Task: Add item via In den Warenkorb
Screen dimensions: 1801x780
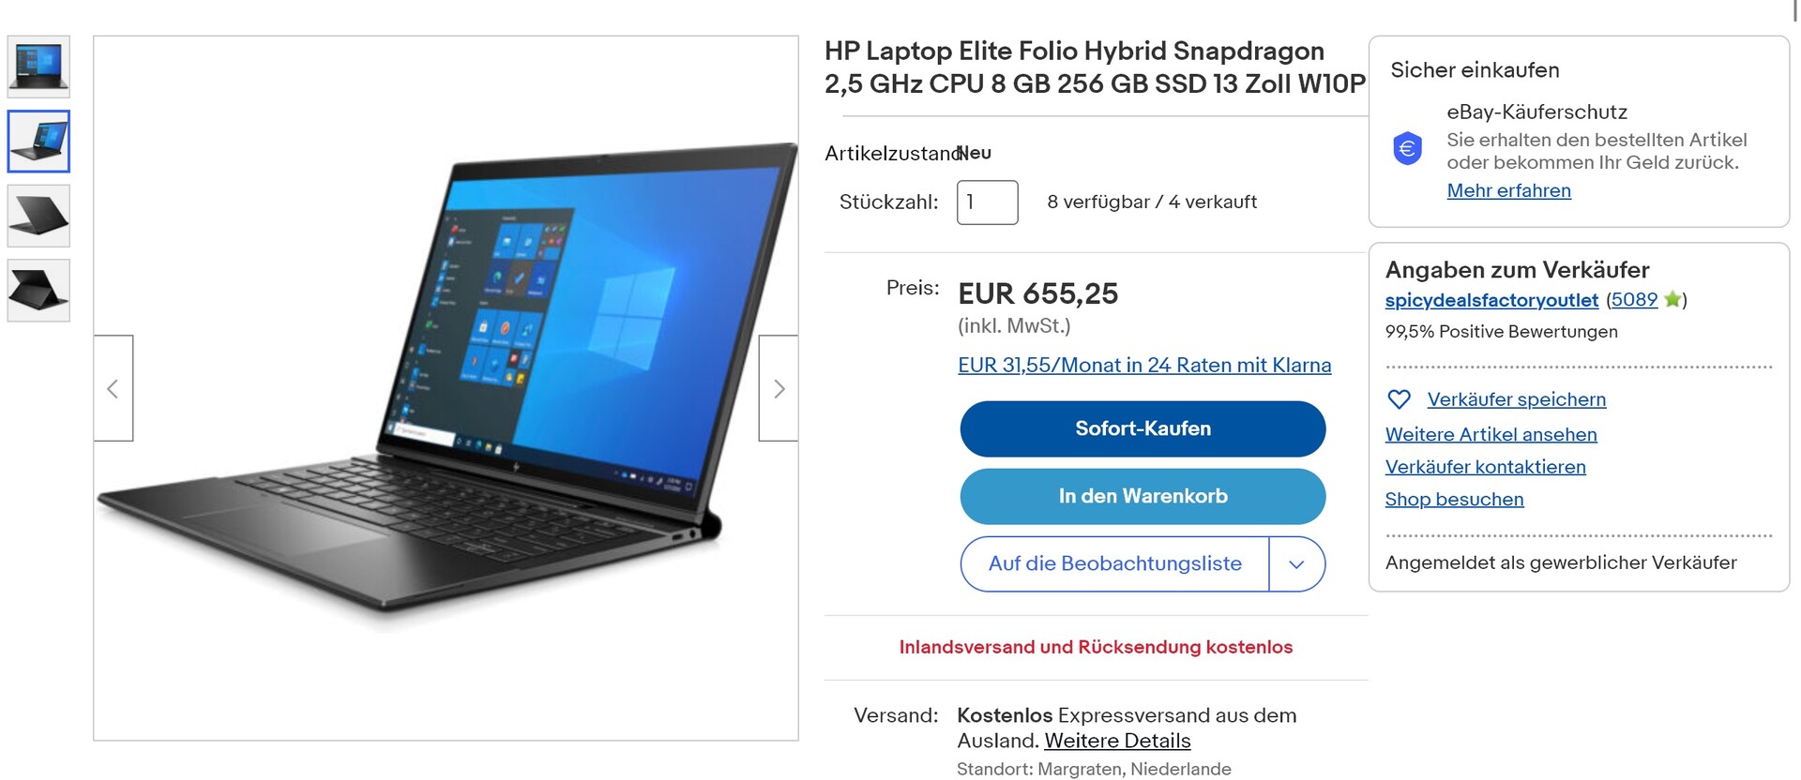Action: (x=1143, y=497)
